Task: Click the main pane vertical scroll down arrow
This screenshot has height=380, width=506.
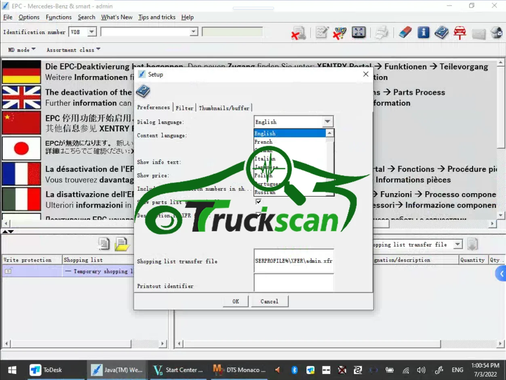Action: 501,215
